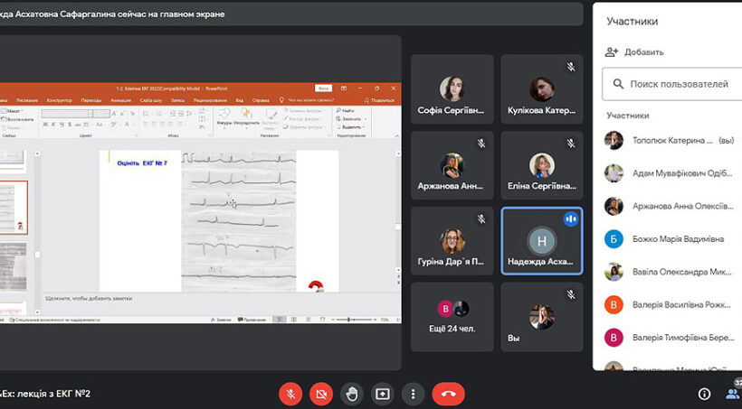Open the three-dot more options menu
This screenshot has height=409, width=742.
pyautogui.click(x=414, y=394)
